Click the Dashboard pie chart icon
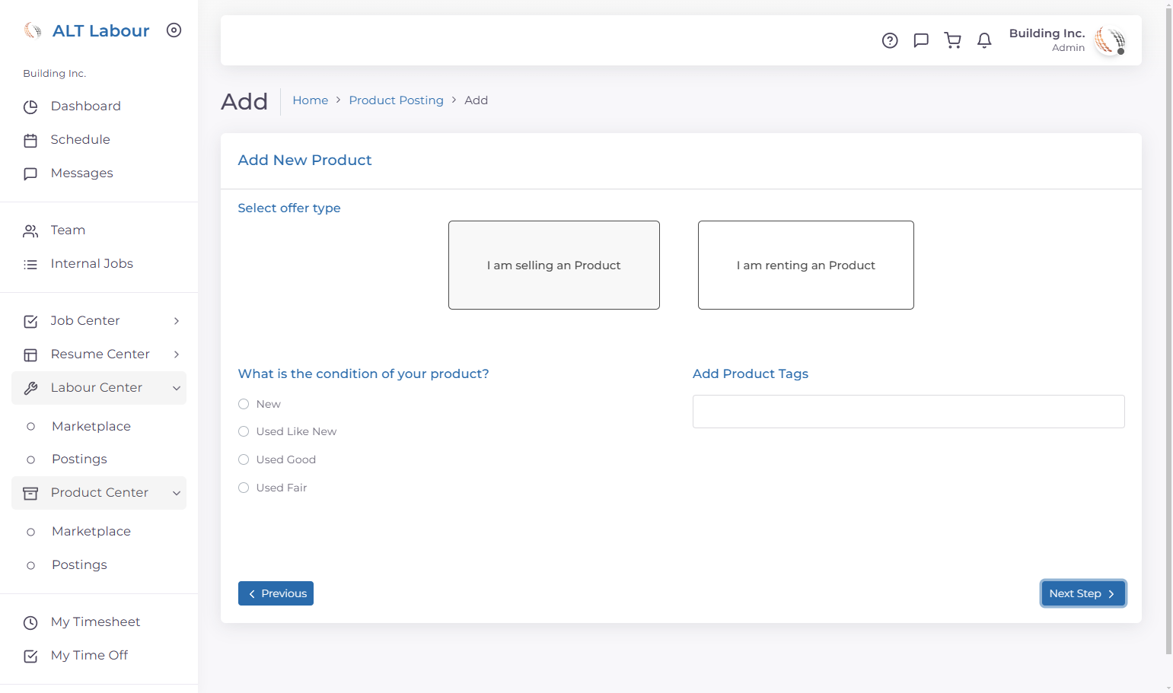 pyautogui.click(x=30, y=107)
